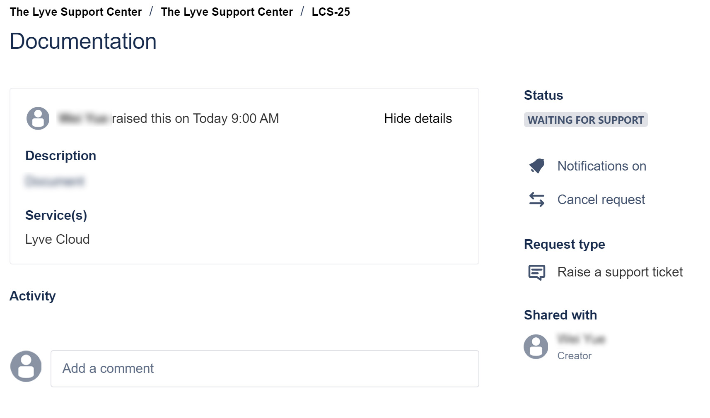The image size is (710, 418).
Task: Select the Cancel request link
Action: pos(601,199)
